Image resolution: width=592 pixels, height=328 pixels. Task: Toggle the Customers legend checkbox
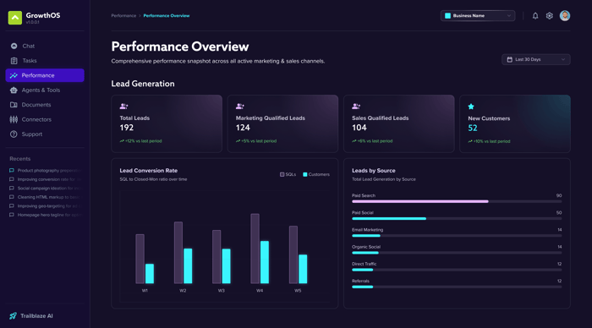[305, 174]
